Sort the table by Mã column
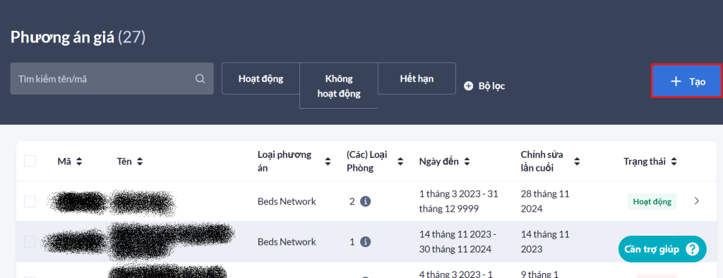The width and height of the screenshot is (723, 278). click(x=79, y=162)
